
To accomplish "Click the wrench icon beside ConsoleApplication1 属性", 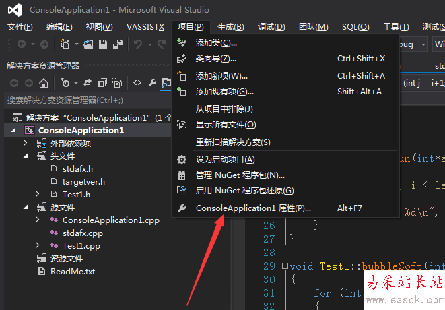I will coord(182,208).
